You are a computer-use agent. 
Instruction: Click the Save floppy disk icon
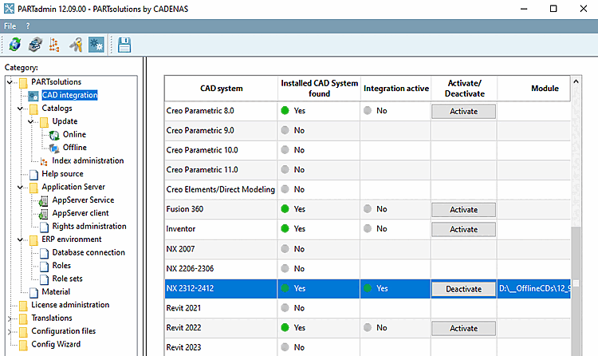click(124, 45)
